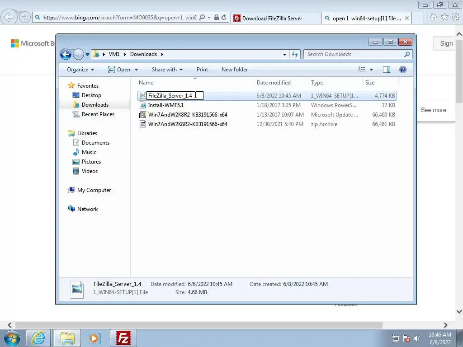
Task: Click Internet Explorer taskbar icon
Action: point(38,338)
